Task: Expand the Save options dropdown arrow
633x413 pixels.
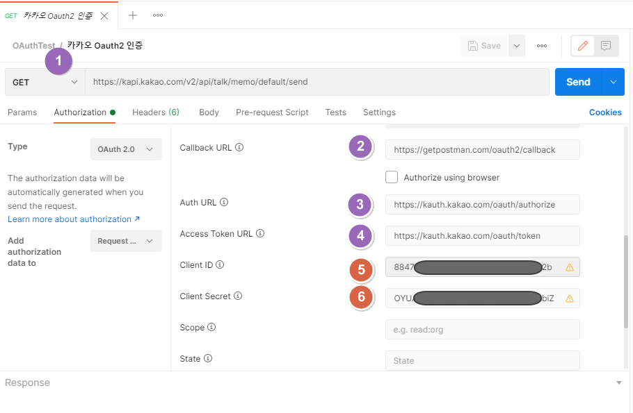Action: point(517,46)
